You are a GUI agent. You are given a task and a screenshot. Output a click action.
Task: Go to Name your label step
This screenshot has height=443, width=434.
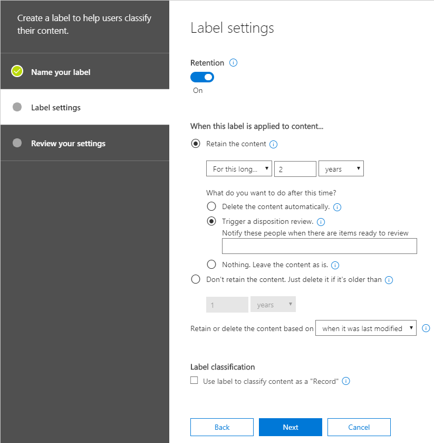pyautogui.click(x=61, y=72)
